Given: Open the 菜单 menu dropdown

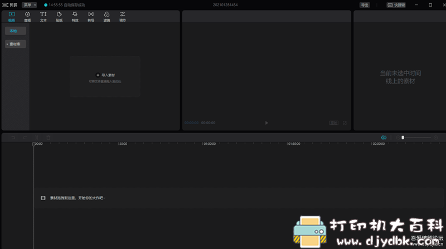Looking at the screenshot, I should click(30, 5).
